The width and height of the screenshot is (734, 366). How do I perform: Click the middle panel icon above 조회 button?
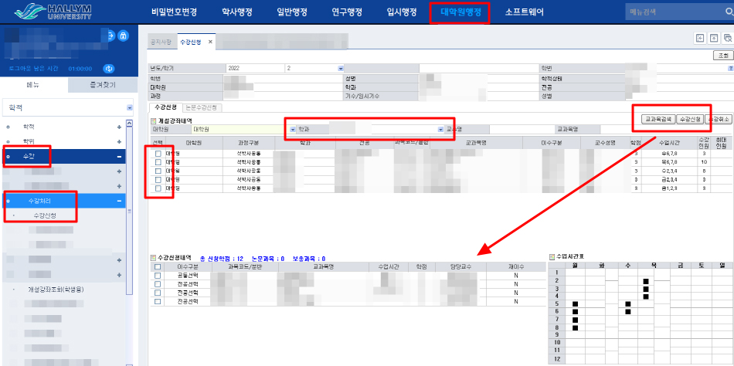(713, 37)
